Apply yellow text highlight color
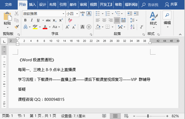Viewport: 185px width, 119px height. tap(35, 27)
